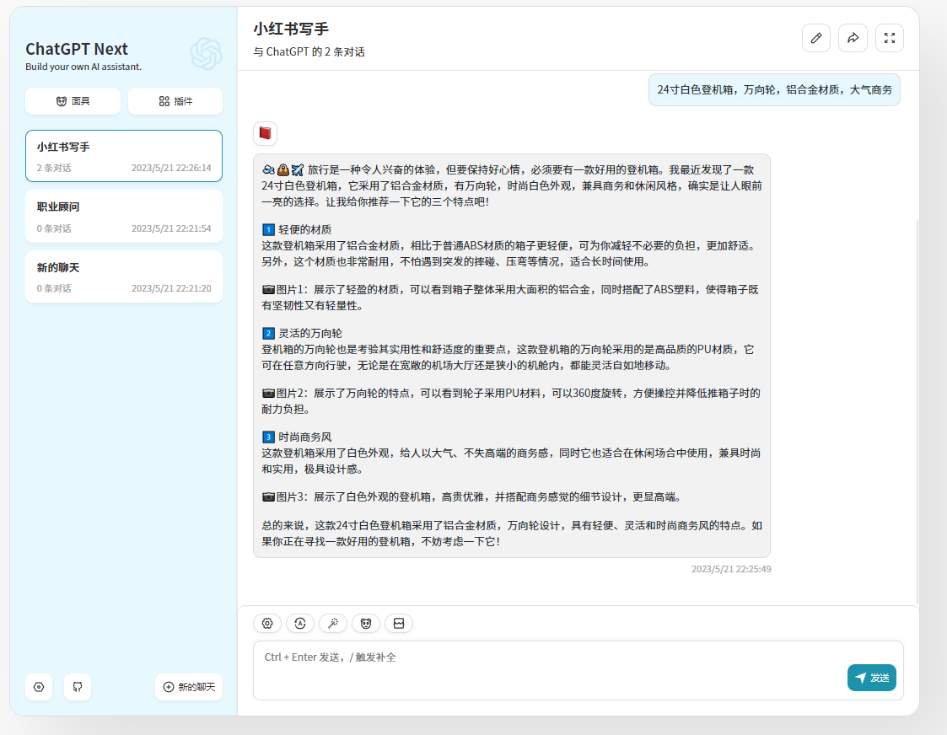Viewport: 947px width, 735px height.
Task: Click the 总的来说 closing paragraph
Action: [x=512, y=534]
